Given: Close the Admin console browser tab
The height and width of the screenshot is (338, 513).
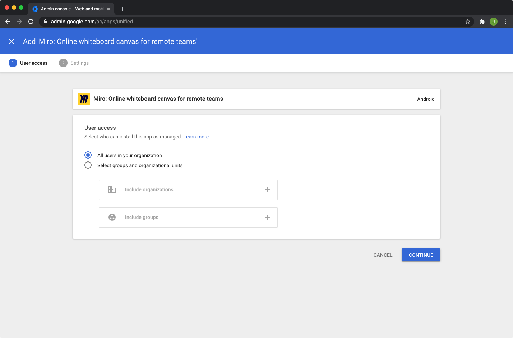Looking at the screenshot, I should tap(108, 9).
